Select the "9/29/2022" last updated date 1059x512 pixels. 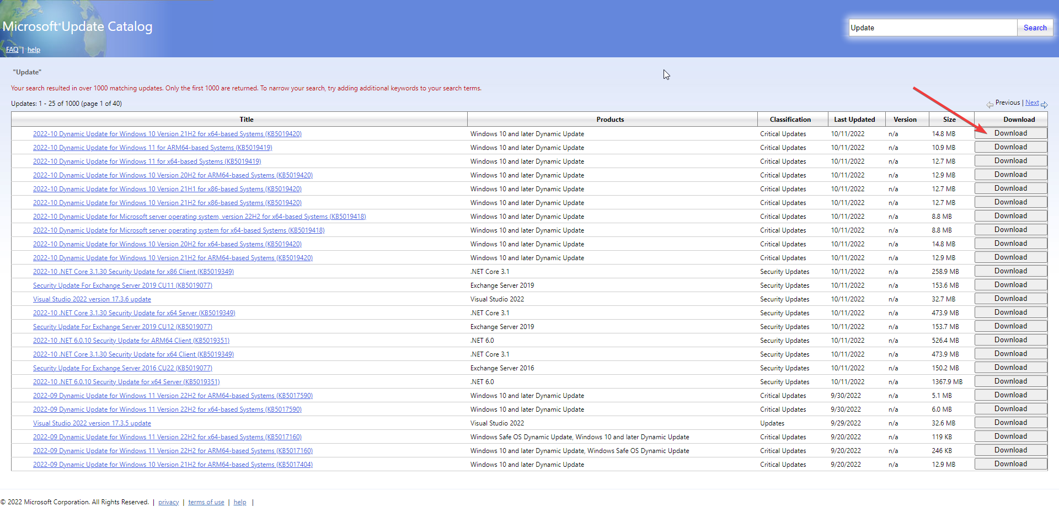pyautogui.click(x=846, y=423)
